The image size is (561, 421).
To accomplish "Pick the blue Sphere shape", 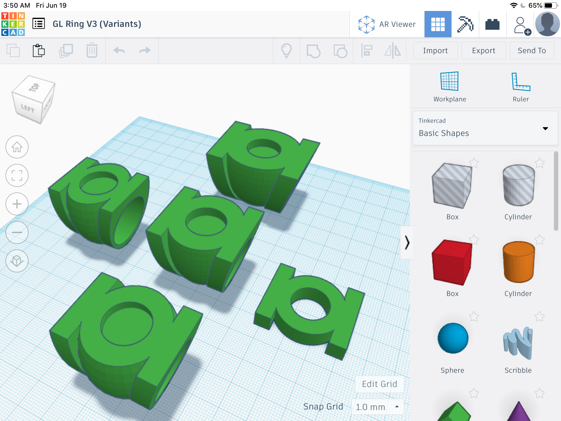I will 453,338.
